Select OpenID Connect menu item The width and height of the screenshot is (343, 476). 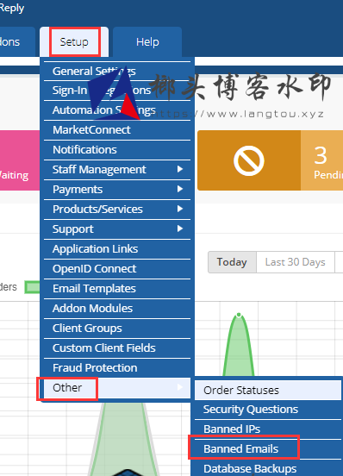click(x=117, y=269)
